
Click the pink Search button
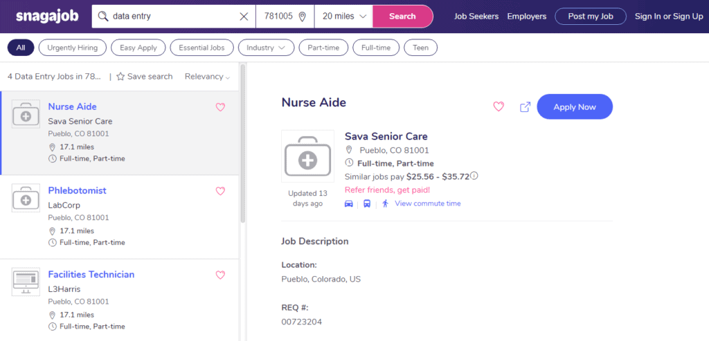402,17
